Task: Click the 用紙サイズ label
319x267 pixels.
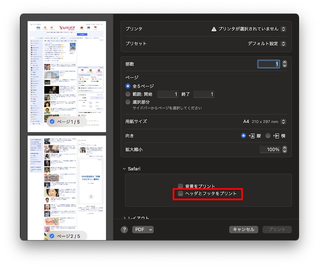Action: (136, 121)
